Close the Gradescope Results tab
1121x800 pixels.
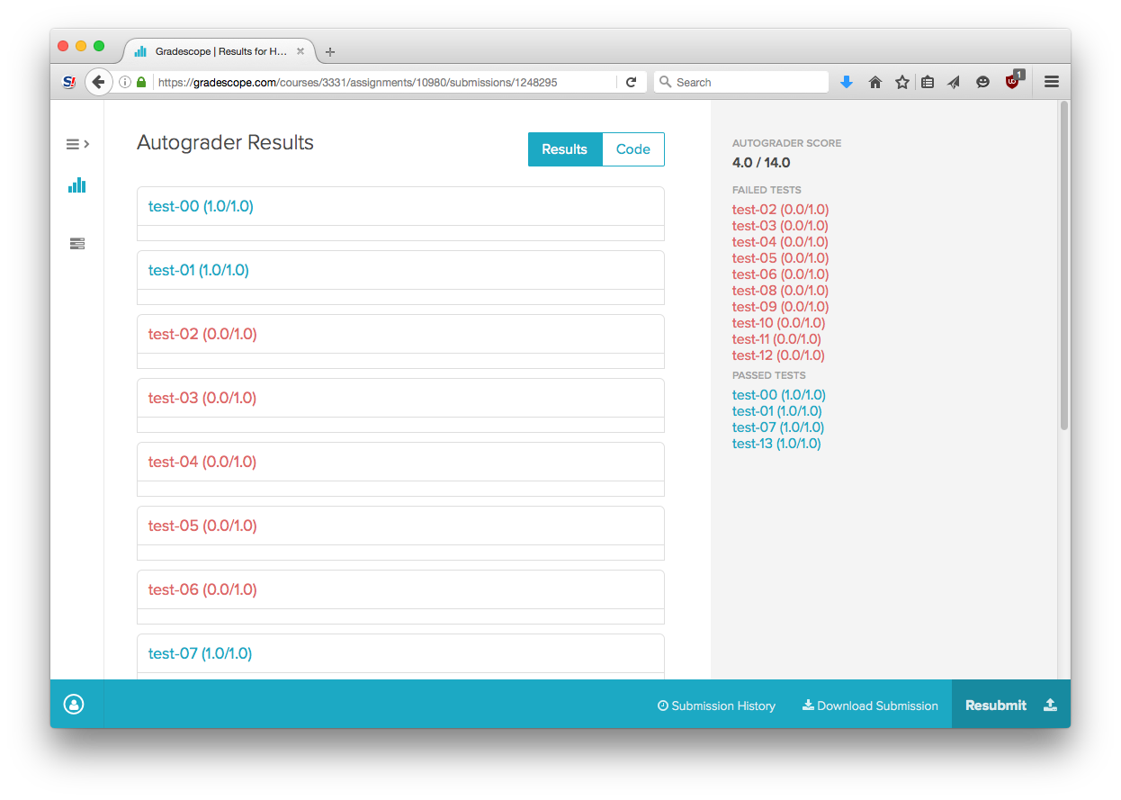(x=300, y=51)
